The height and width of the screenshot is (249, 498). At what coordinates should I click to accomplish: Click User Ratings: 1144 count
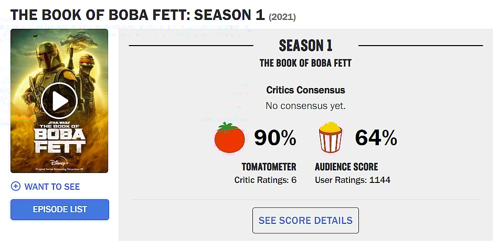pos(353,180)
